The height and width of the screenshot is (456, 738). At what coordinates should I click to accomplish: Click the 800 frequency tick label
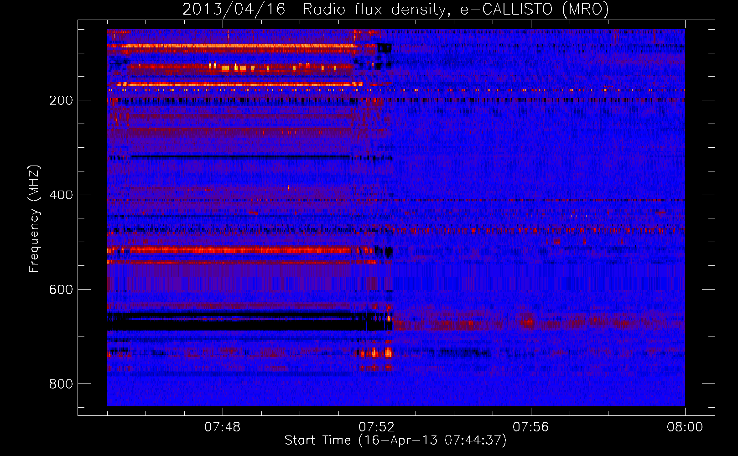point(61,384)
